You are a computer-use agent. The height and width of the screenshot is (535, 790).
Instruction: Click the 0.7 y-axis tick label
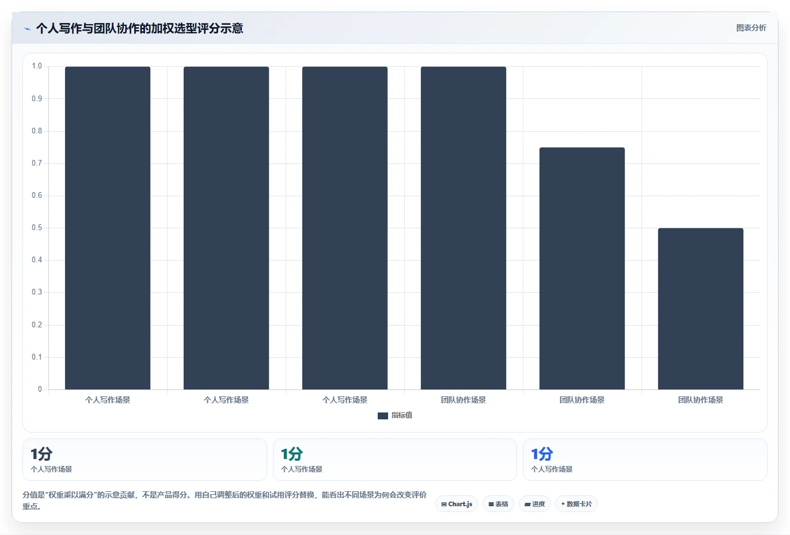pos(37,163)
